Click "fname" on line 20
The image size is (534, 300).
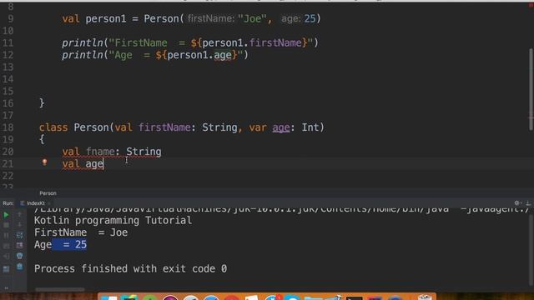(x=100, y=152)
